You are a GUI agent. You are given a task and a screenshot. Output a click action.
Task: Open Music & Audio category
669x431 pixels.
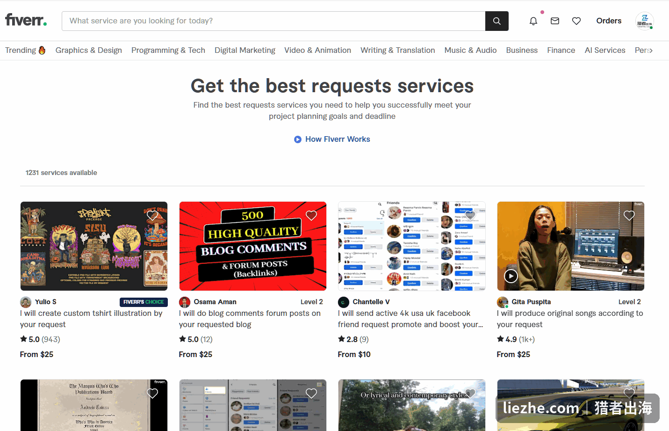click(x=470, y=50)
